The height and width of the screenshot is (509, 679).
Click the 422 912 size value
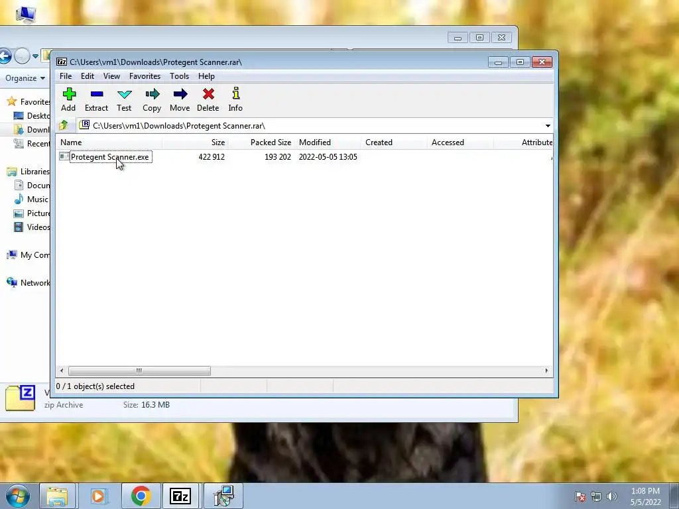click(212, 156)
